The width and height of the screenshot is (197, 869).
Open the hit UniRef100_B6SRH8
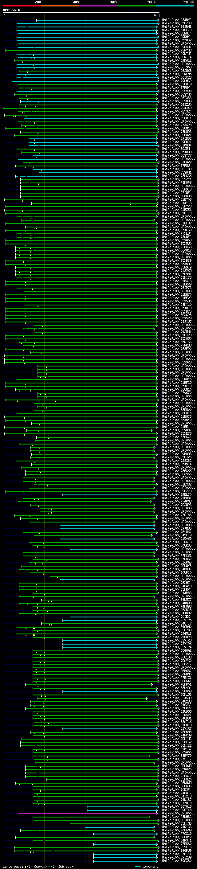177,27
